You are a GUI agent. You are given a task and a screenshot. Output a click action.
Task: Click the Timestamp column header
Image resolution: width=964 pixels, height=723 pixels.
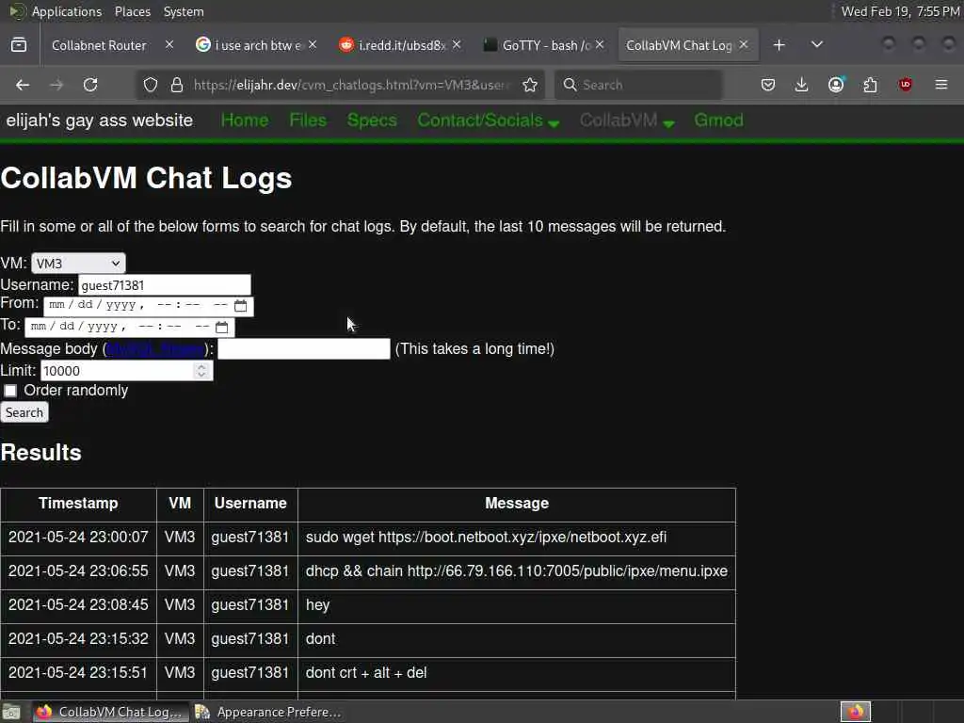pyautogui.click(x=78, y=504)
